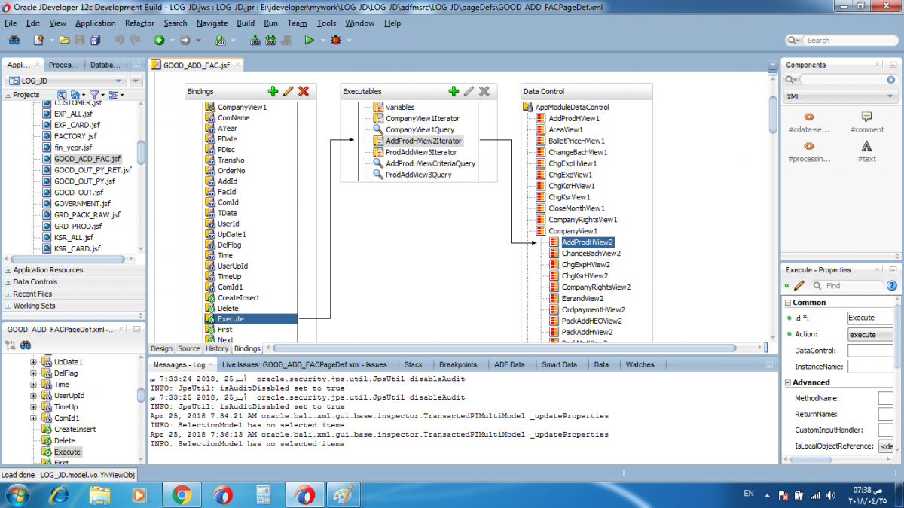904x508 pixels.
Task: Open the Open-file folder toolbar icon
Action: point(64,40)
